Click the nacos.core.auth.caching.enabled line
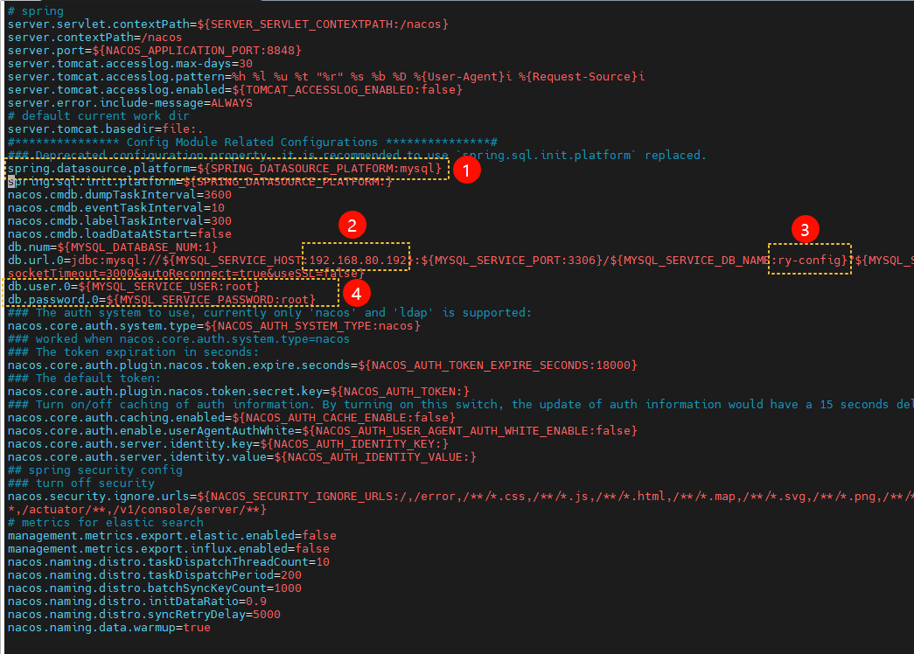Viewport: 914px width, 654px height. click(232, 417)
